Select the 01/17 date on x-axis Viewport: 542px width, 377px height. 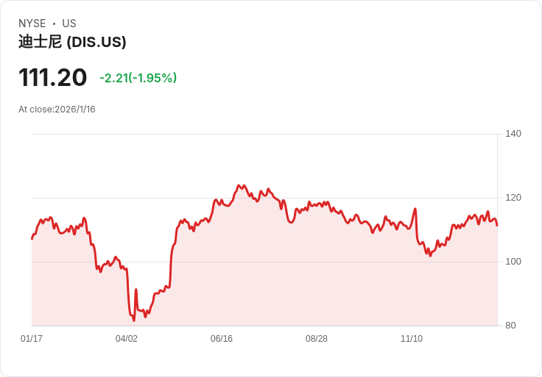click(x=32, y=339)
